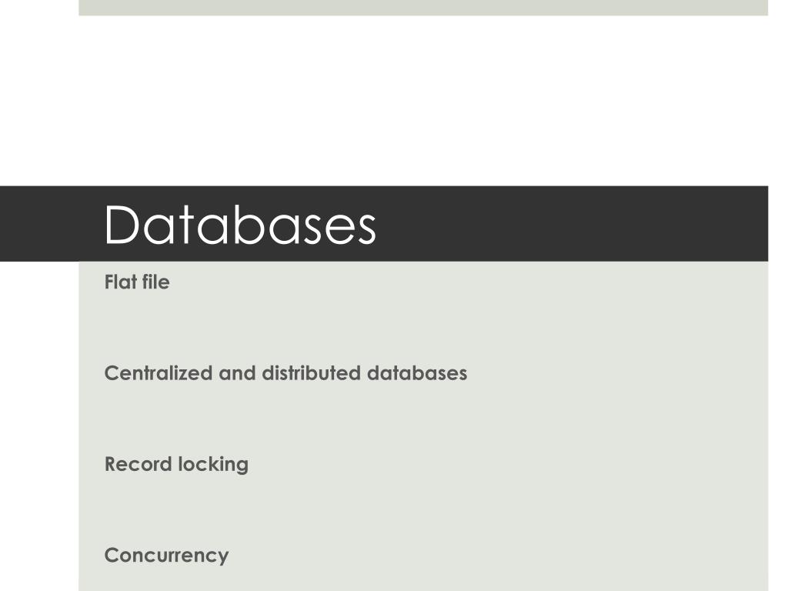
Task: Select the "Flat file" bullet text
Action: [137, 282]
